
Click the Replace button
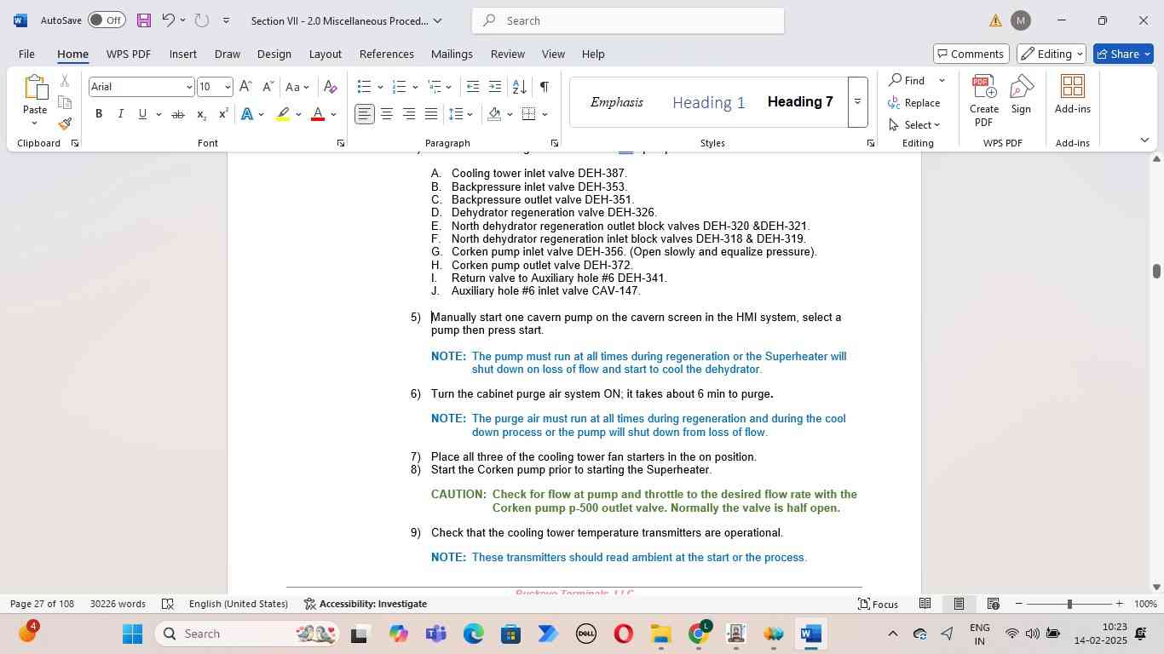point(914,103)
